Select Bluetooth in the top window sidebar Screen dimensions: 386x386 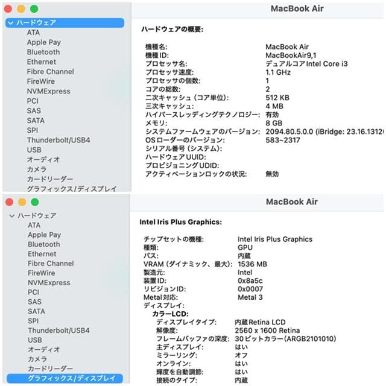pos(43,52)
